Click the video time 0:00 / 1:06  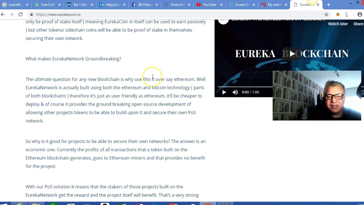coord(250,92)
